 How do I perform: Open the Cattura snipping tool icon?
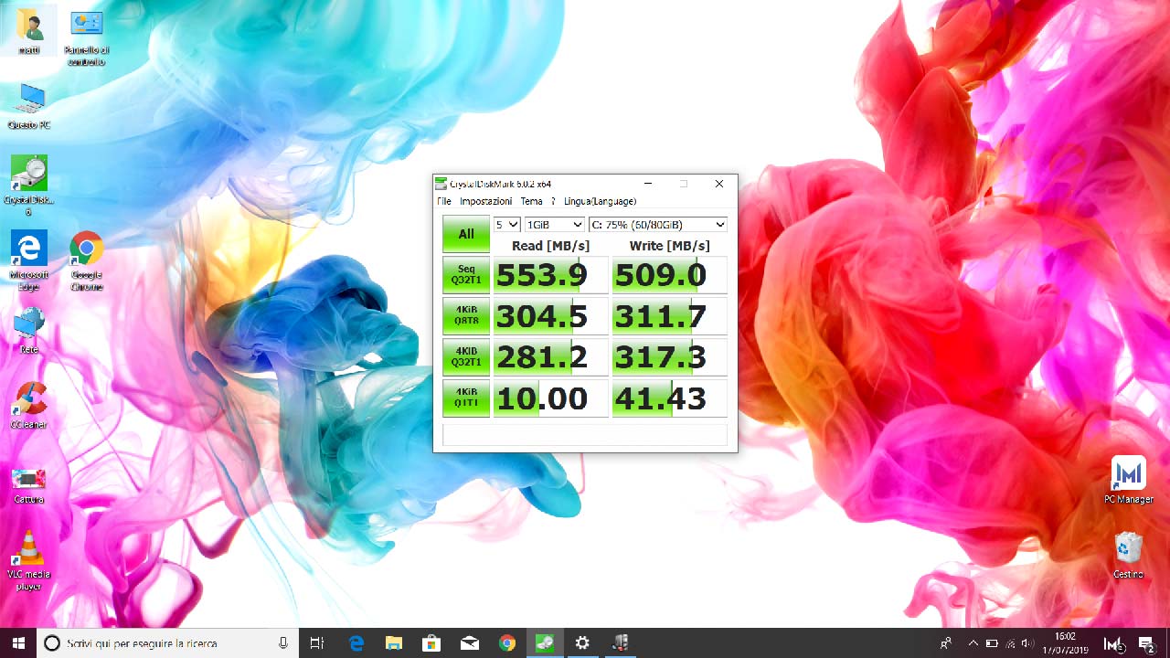(x=28, y=480)
